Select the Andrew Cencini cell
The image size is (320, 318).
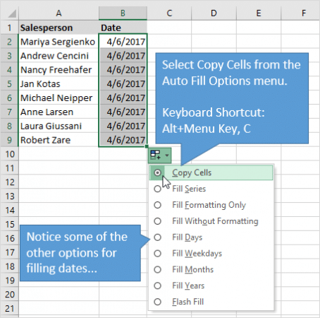tap(59, 56)
